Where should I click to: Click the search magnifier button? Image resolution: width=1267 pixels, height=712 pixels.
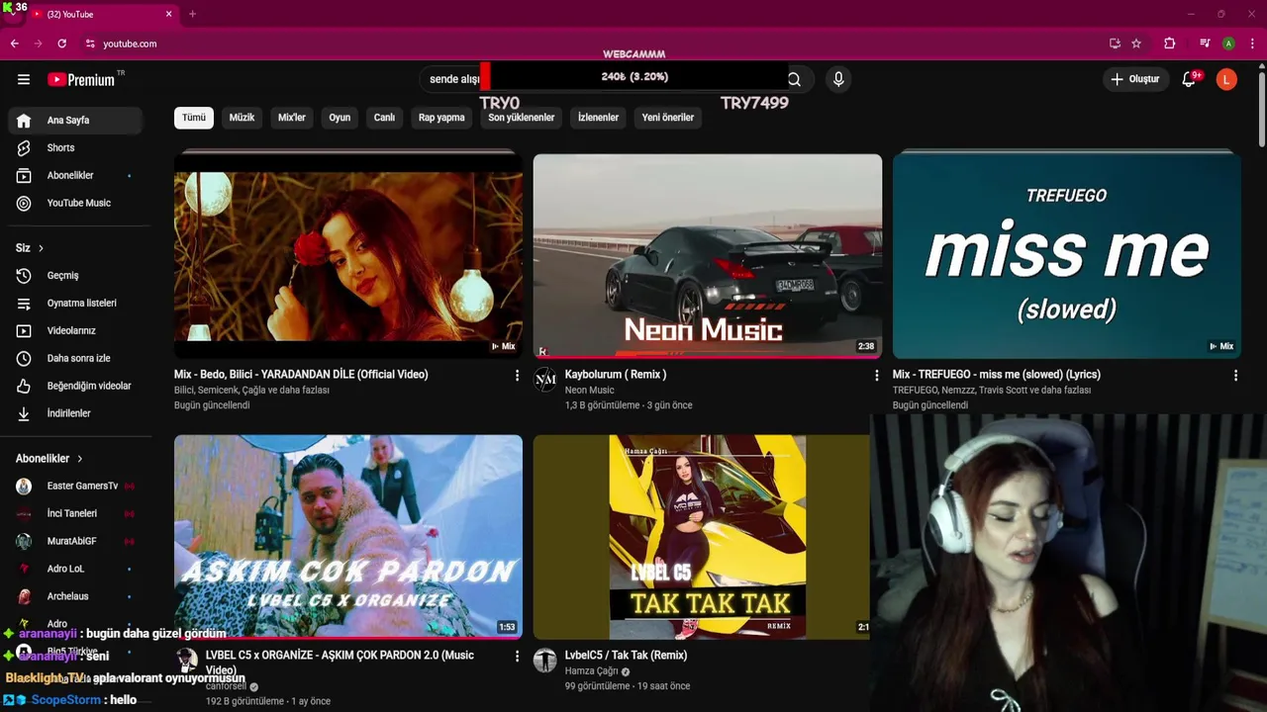point(794,79)
